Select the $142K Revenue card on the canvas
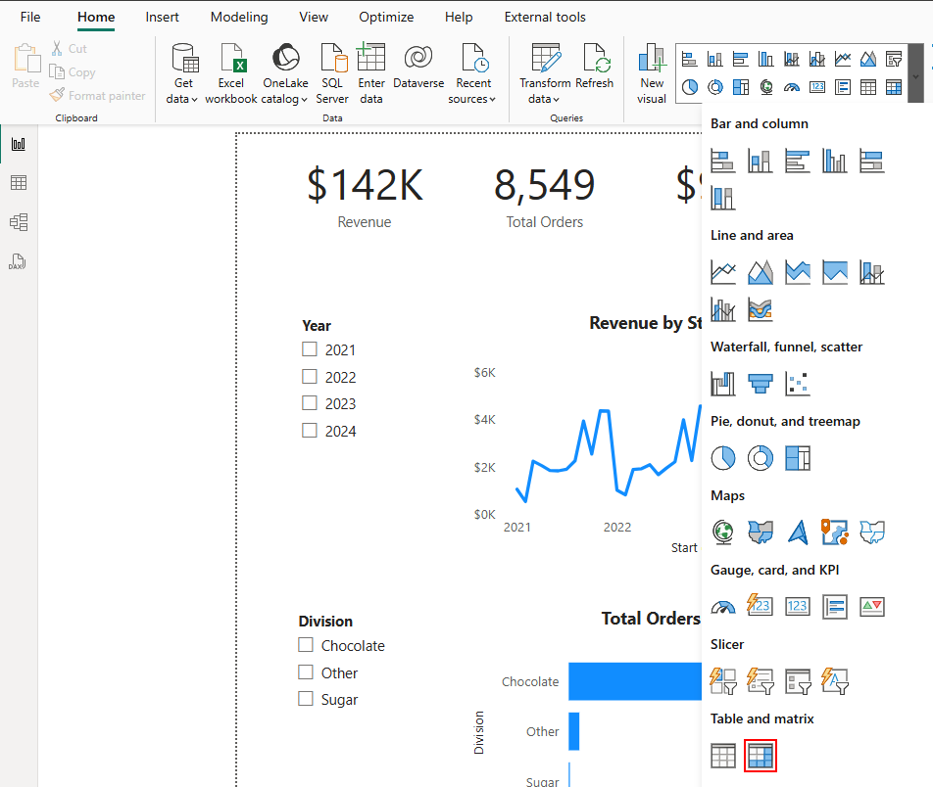The image size is (933, 787). [365, 196]
